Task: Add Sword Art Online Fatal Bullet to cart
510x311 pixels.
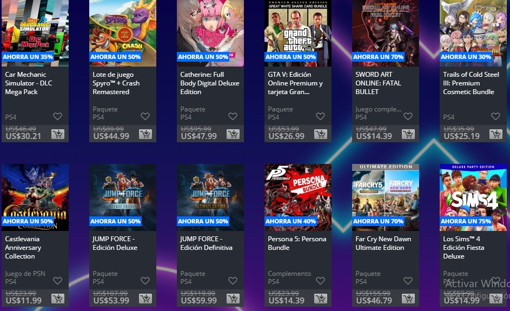Action: [408, 134]
